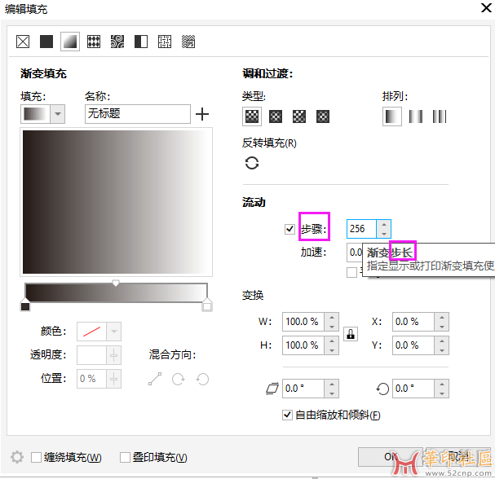Click the gradient color band bar
This screenshot has width=495, height=479.
tap(116, 292)
